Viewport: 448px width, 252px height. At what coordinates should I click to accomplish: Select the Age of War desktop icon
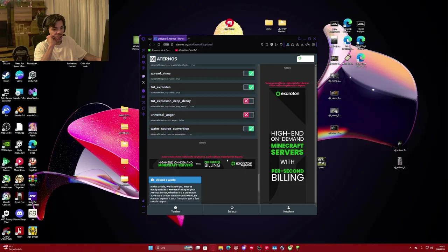[33, 232]
